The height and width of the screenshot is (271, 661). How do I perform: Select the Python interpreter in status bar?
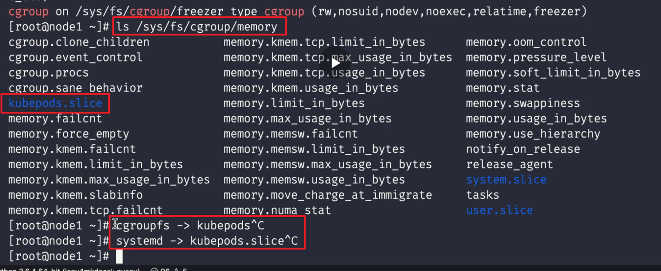[x=70, y=270]
